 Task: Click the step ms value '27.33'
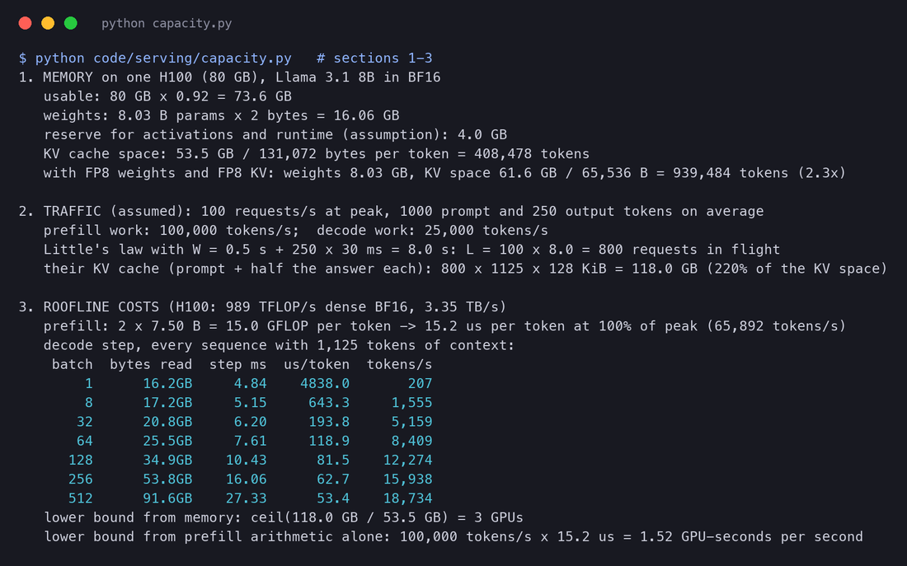[247, 498]
